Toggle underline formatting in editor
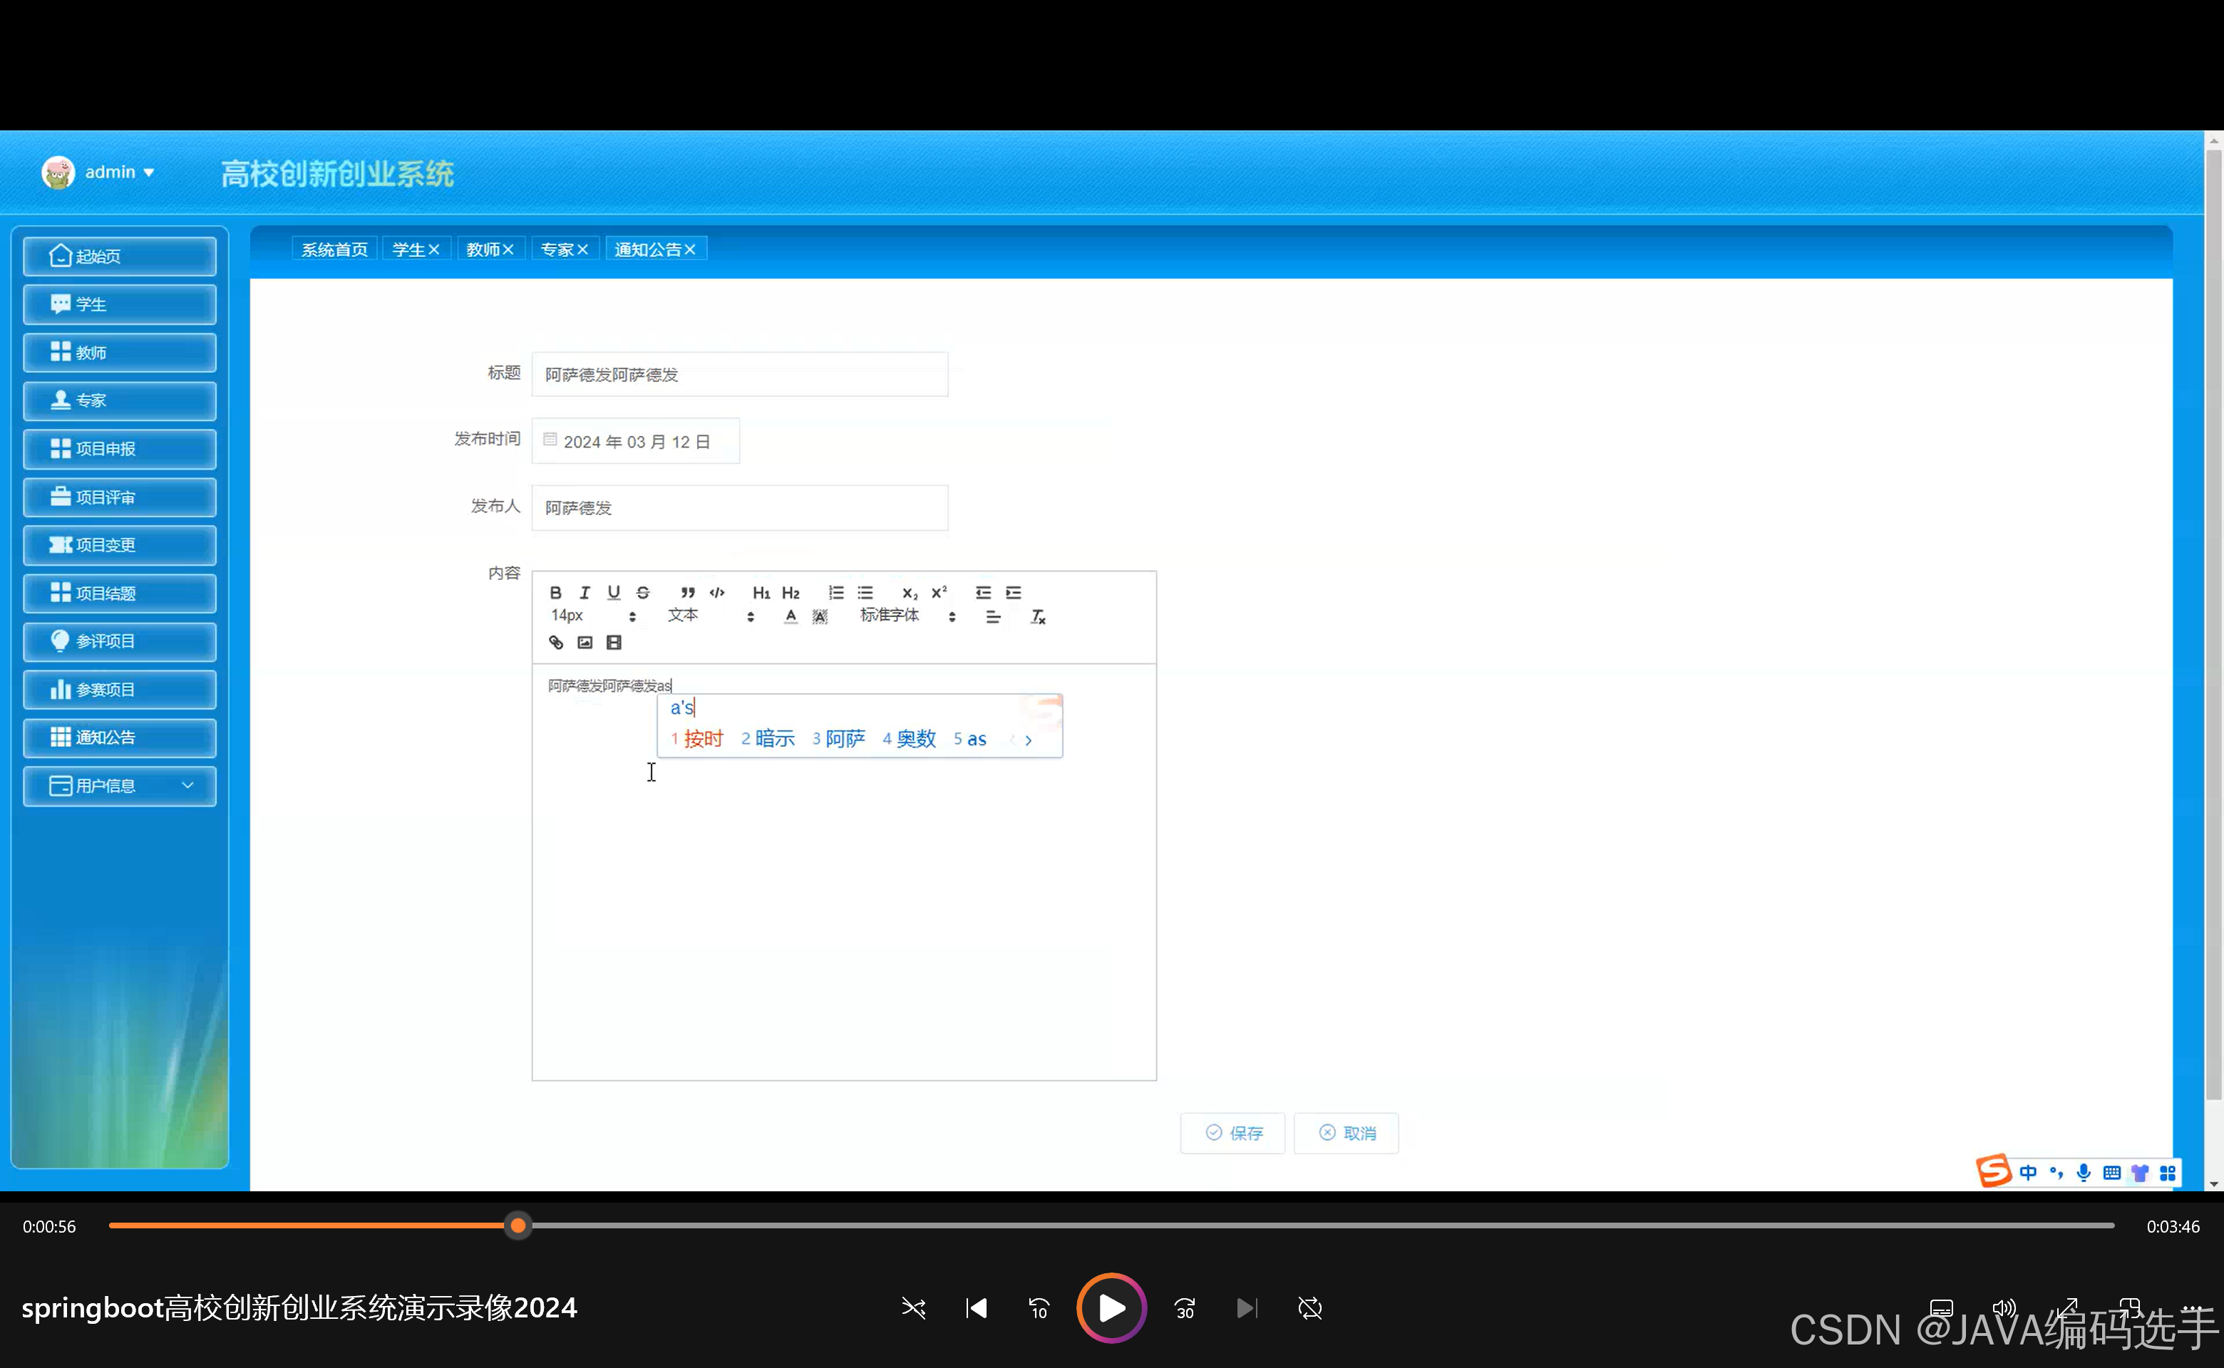The height and width of the screenshot is (1368, 2224). (x=614, y=593)
